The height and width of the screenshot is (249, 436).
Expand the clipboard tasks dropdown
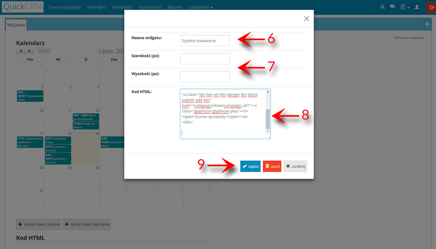click(x=404, y=7)
